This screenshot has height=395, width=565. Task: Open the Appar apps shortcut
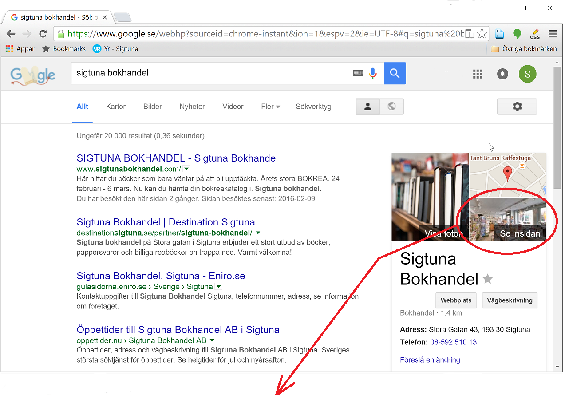[x=20, y=49]
